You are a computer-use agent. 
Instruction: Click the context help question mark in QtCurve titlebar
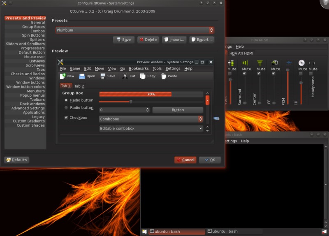click(x=201, y=3)
